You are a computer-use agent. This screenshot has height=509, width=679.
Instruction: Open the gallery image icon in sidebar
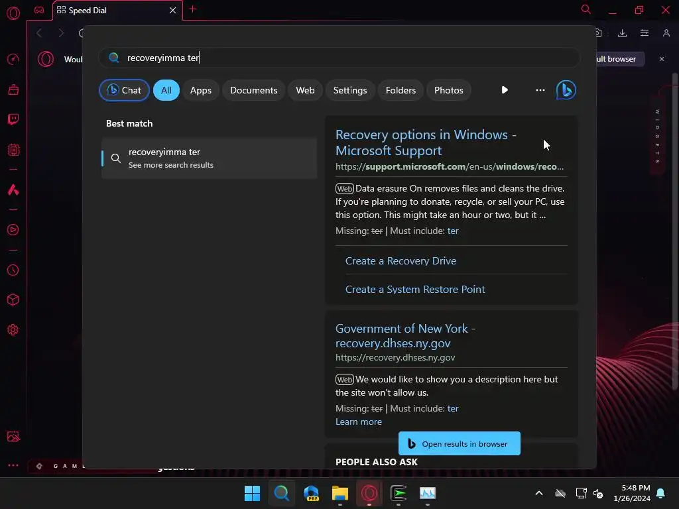pyautogui.click(x=13, y=436)
